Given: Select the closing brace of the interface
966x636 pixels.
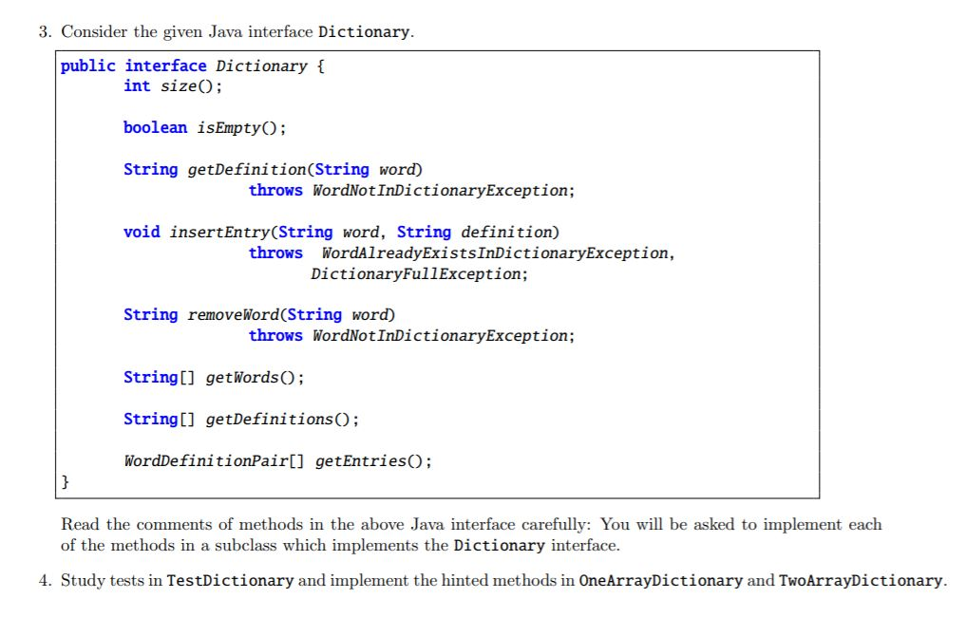Looking at the screenshot, I should coord(65,481).
